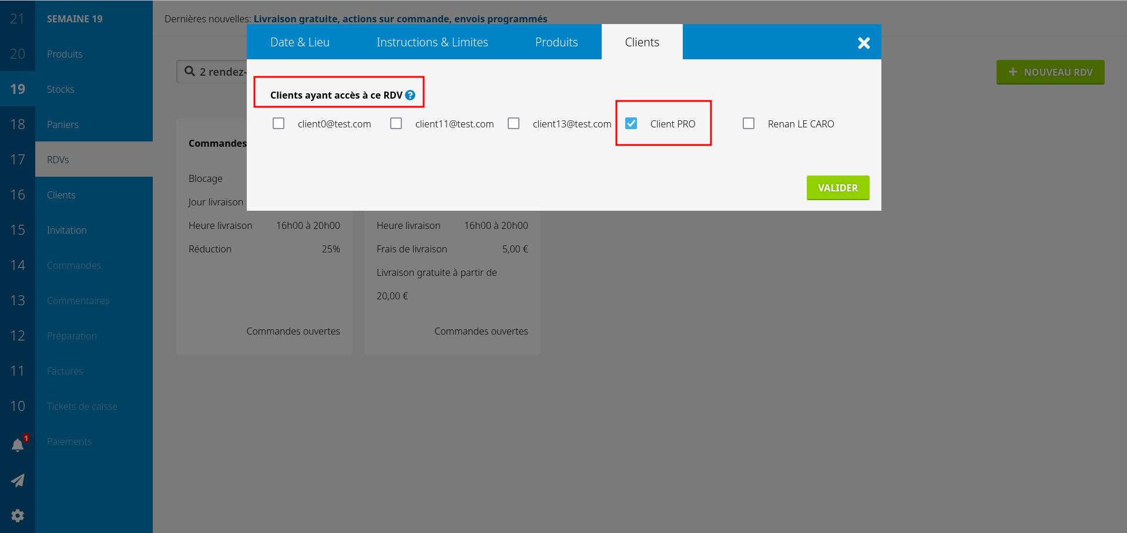
Task: Close the RDV dialog with X
Action: (x=863, y=43)
